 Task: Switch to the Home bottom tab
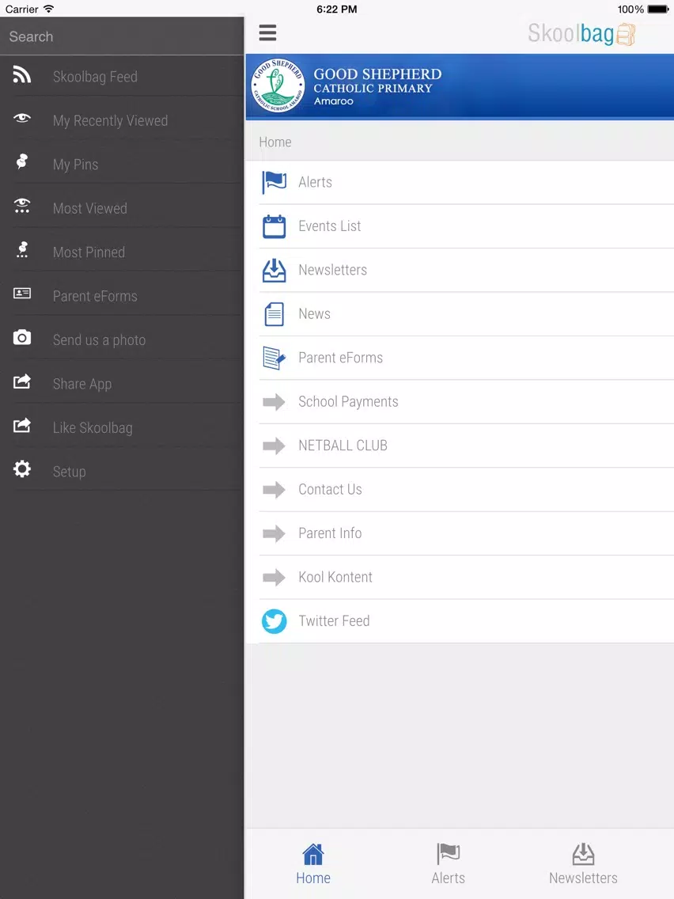click(x=313, y=864)
